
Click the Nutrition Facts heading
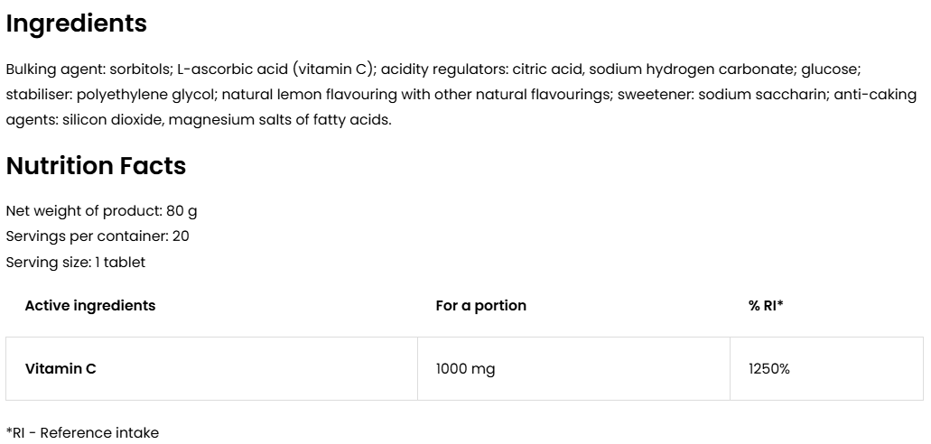click(x=96, y=166)
